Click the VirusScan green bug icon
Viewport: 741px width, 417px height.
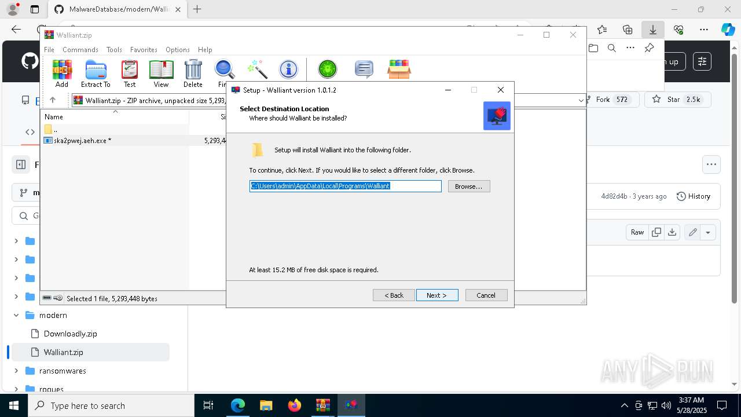click(x=328, y=69)
